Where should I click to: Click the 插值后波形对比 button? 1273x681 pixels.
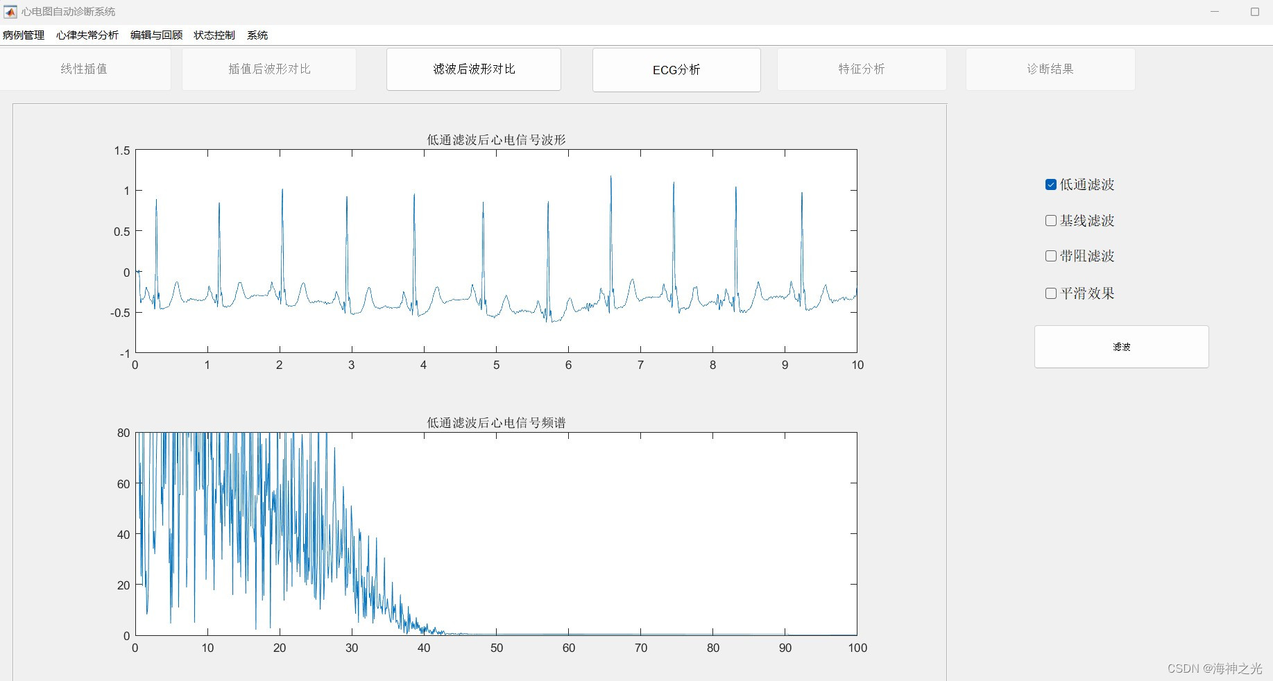[x=269, y=69]
